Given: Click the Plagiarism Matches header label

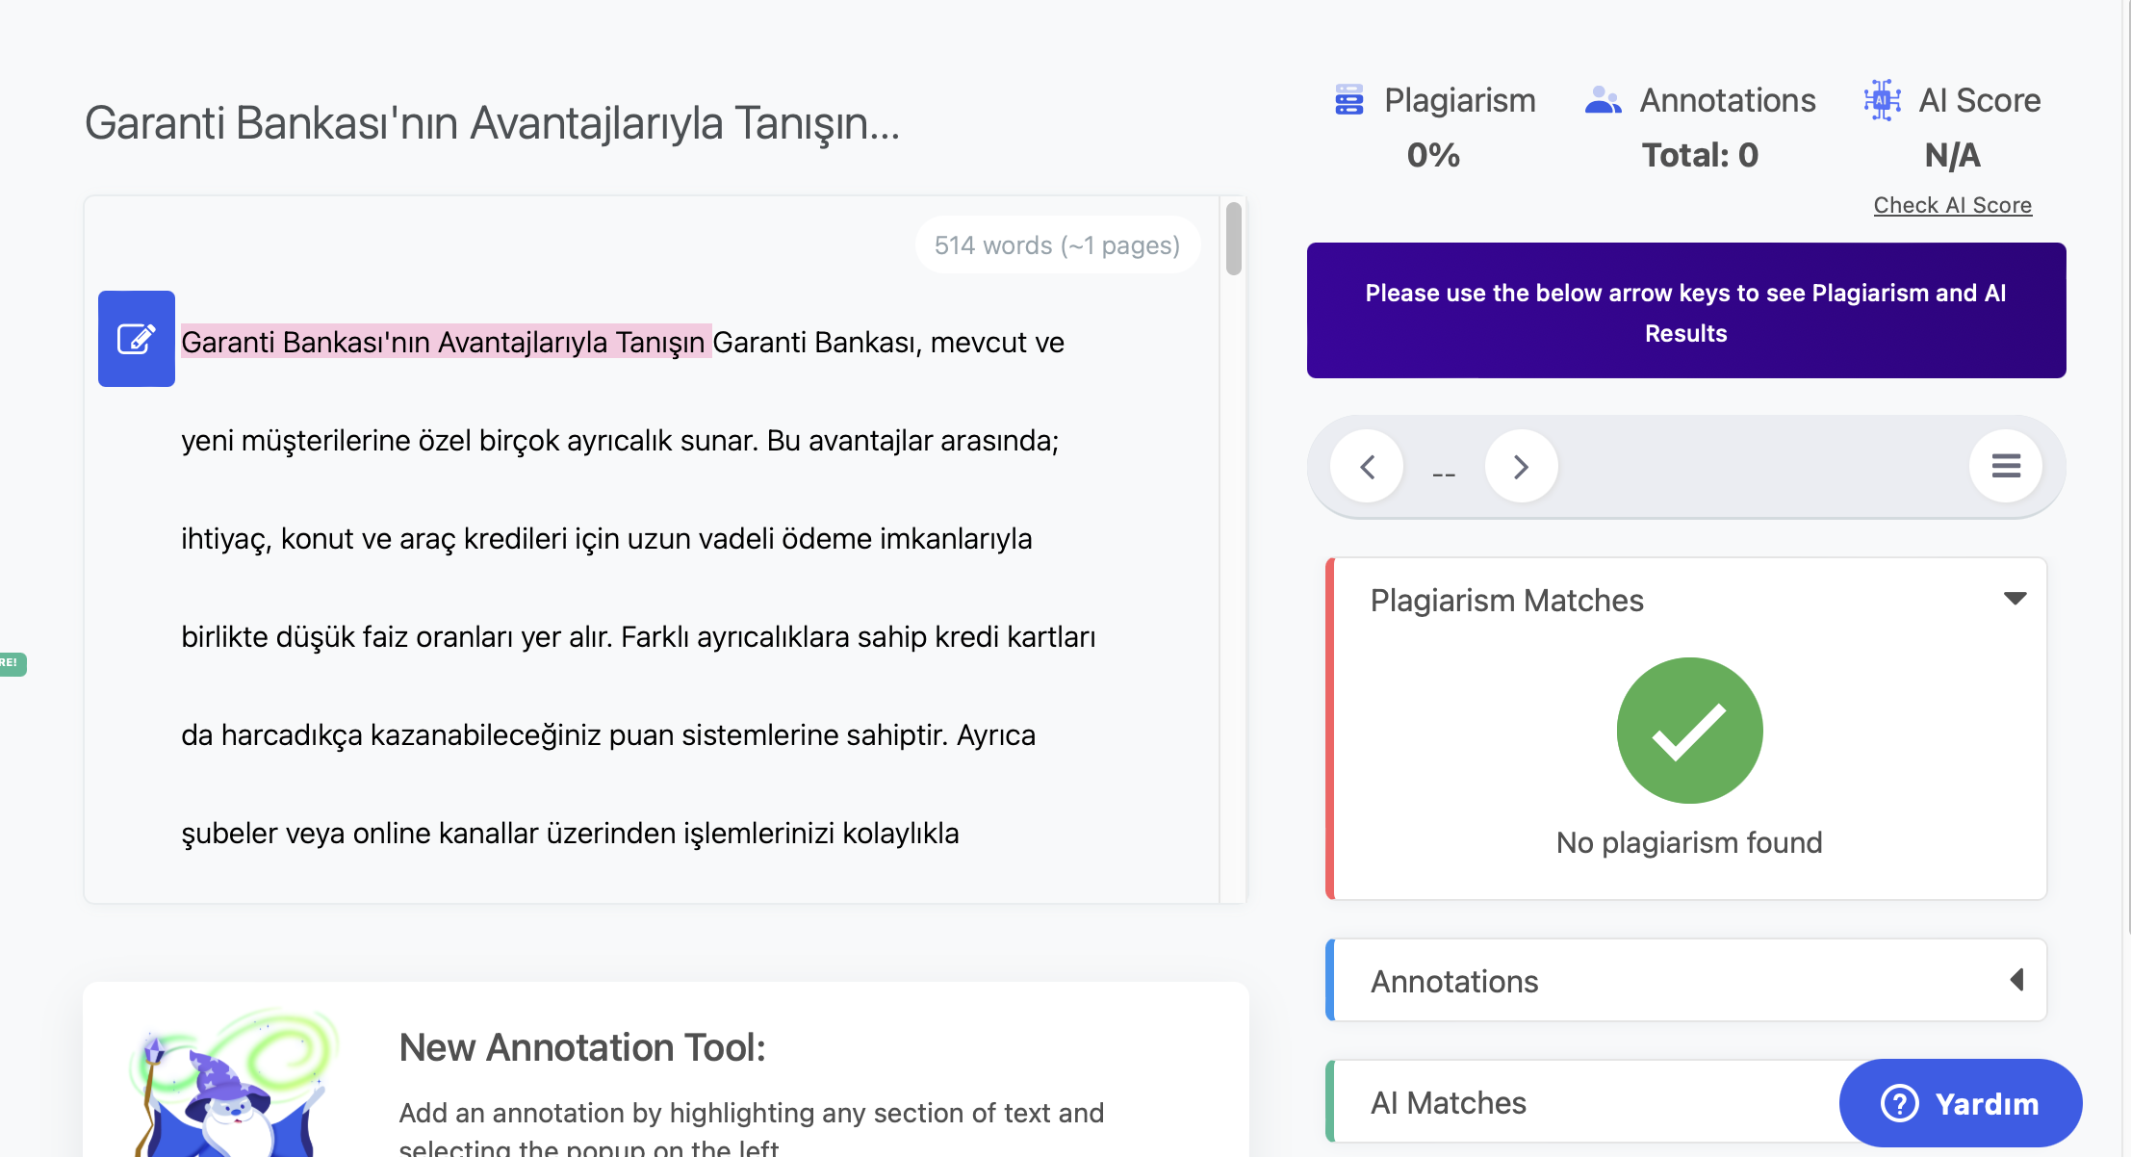Looking at the screenshot, I should [x=1507, y=600].
